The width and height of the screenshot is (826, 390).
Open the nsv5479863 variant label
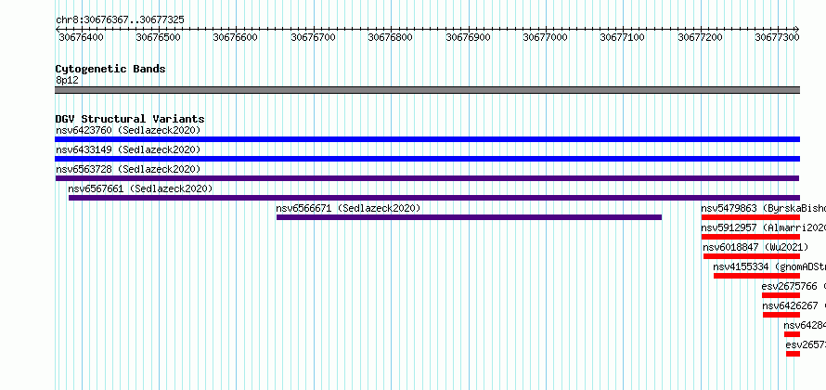pos(763,208)
